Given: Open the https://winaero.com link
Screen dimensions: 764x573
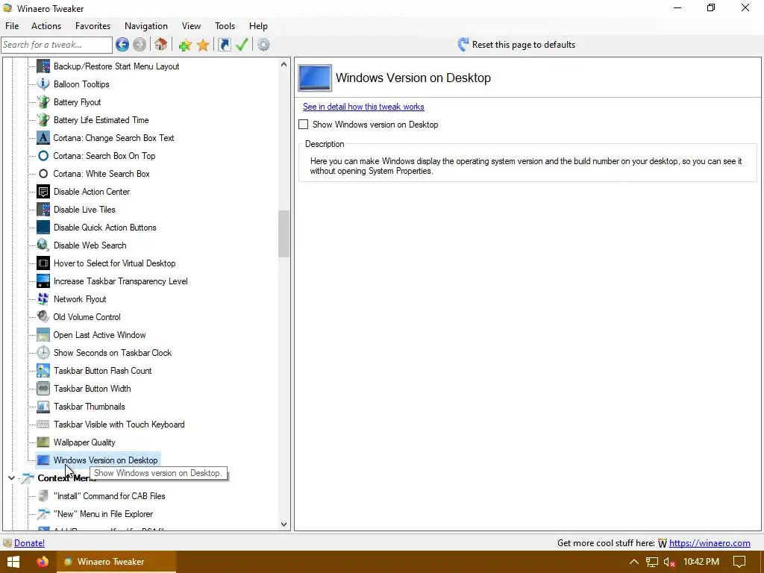Looking at the screenshot, I should click(x=710, y=543).
